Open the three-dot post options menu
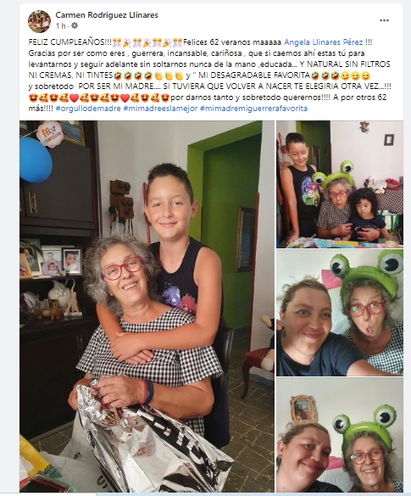The image size is (411, 496). [x=384, y=20]
